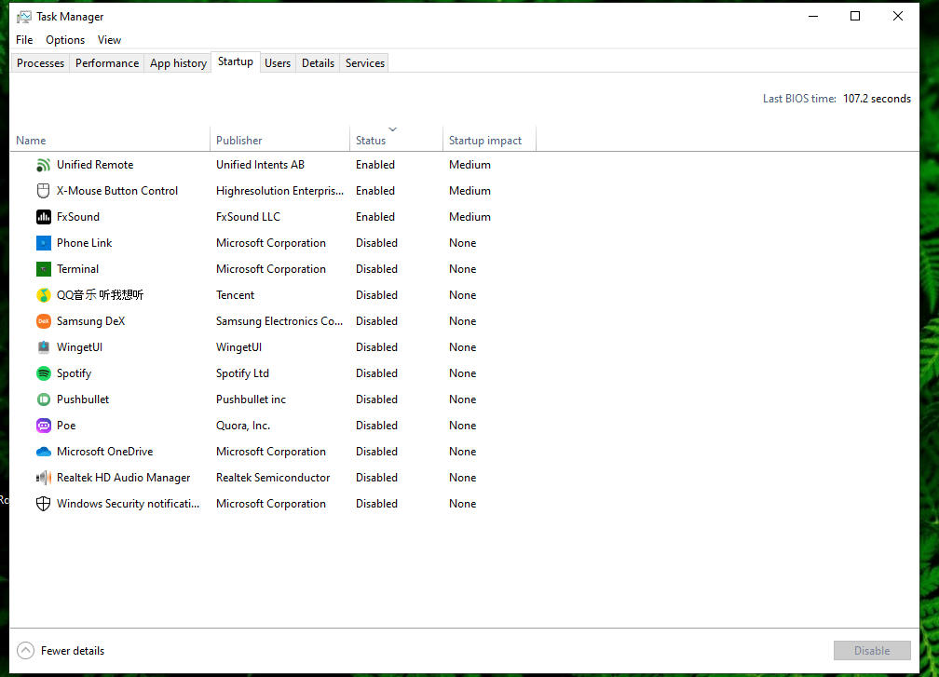Click the Spotify icon
The height and width of the screenshot is (677, 939).
pyautogui.click(x=43, y=373)
